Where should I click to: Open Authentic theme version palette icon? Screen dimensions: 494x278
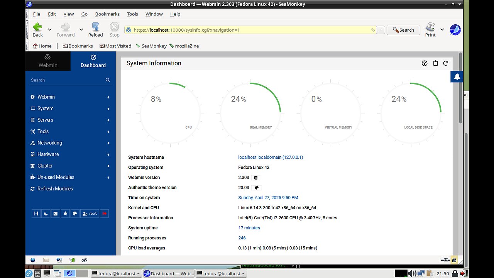257,188
